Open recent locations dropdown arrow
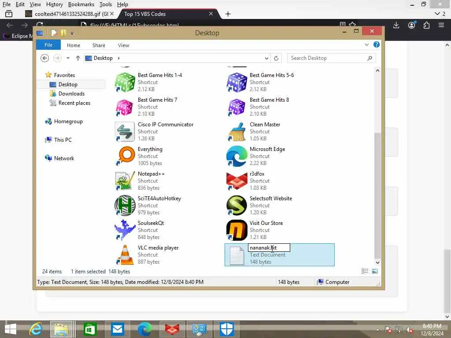 (x=68, y=58)
